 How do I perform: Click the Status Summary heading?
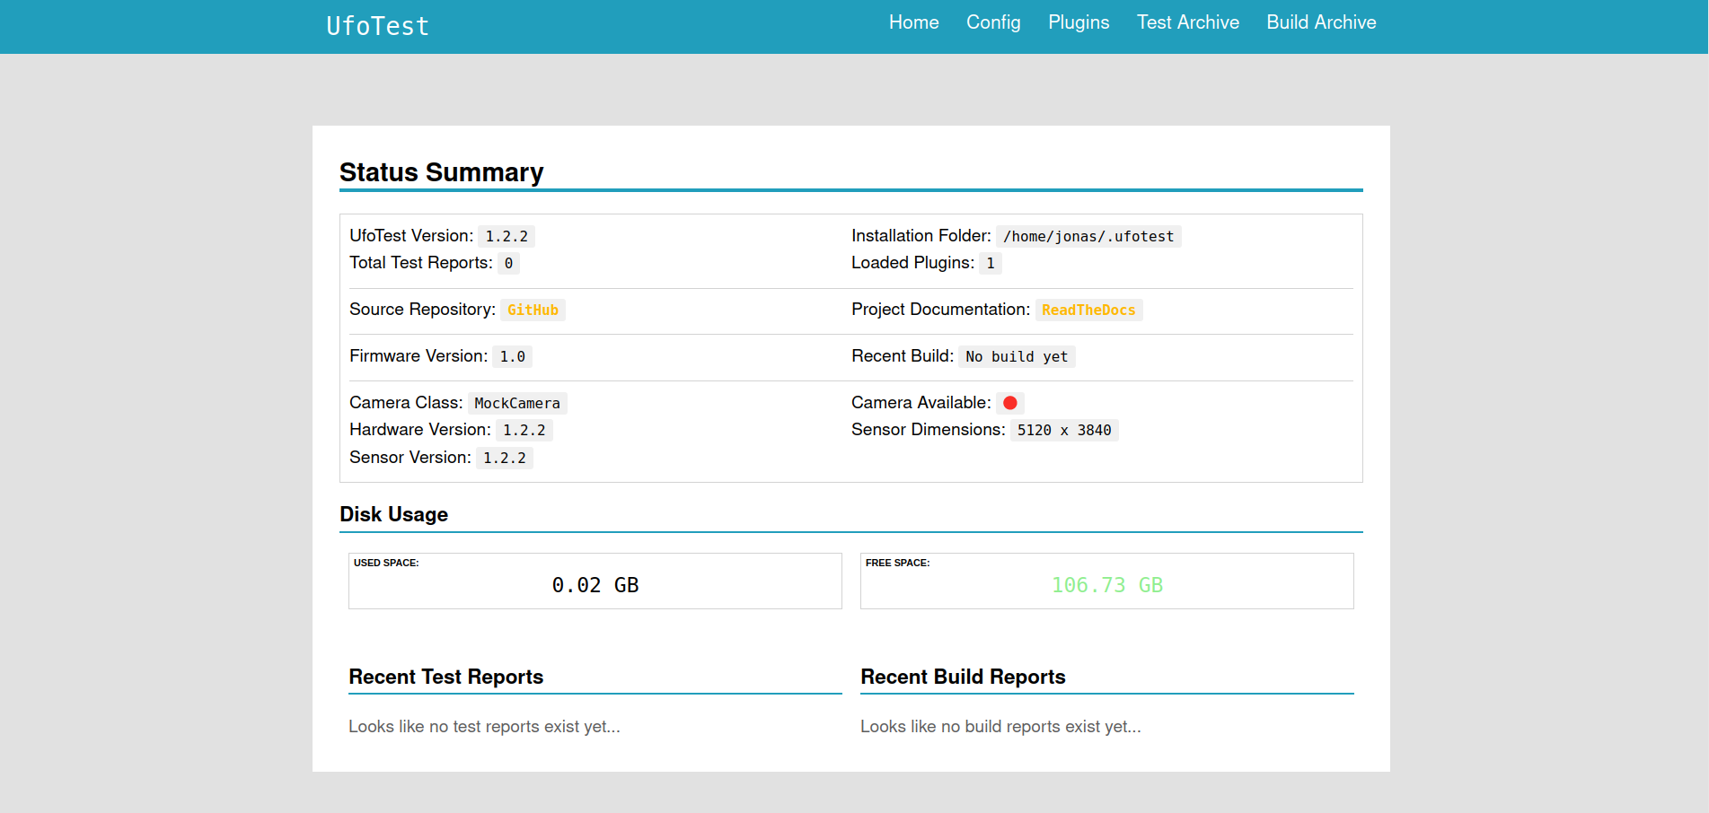tap(442, 172)
